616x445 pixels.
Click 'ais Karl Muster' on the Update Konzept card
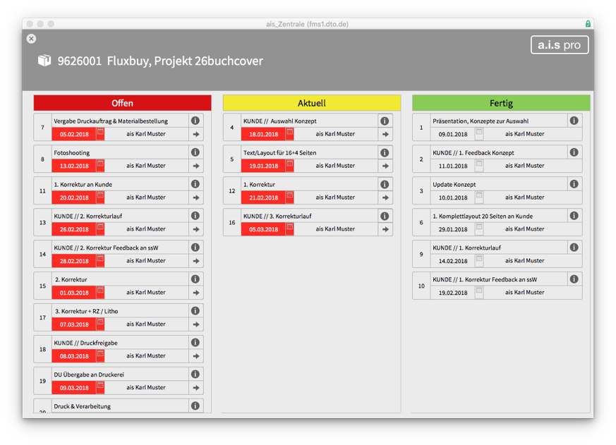(524, 197)
